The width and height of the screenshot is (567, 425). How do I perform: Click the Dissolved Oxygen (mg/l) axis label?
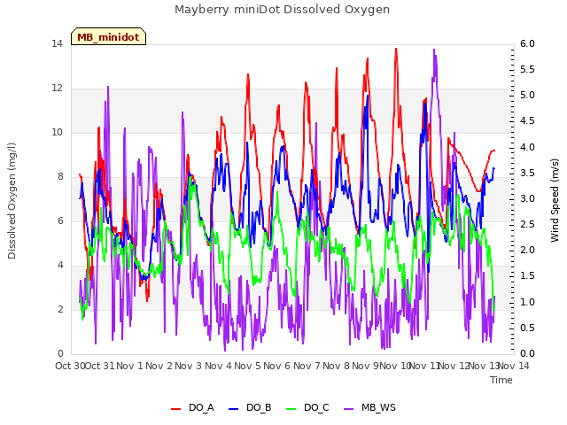[12, 201]
